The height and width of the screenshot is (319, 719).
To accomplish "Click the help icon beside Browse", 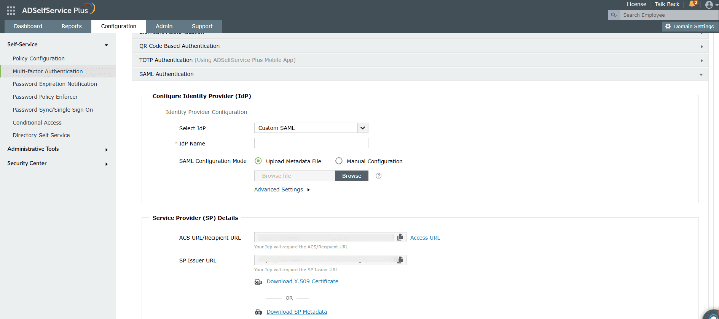I will point(378,176).
